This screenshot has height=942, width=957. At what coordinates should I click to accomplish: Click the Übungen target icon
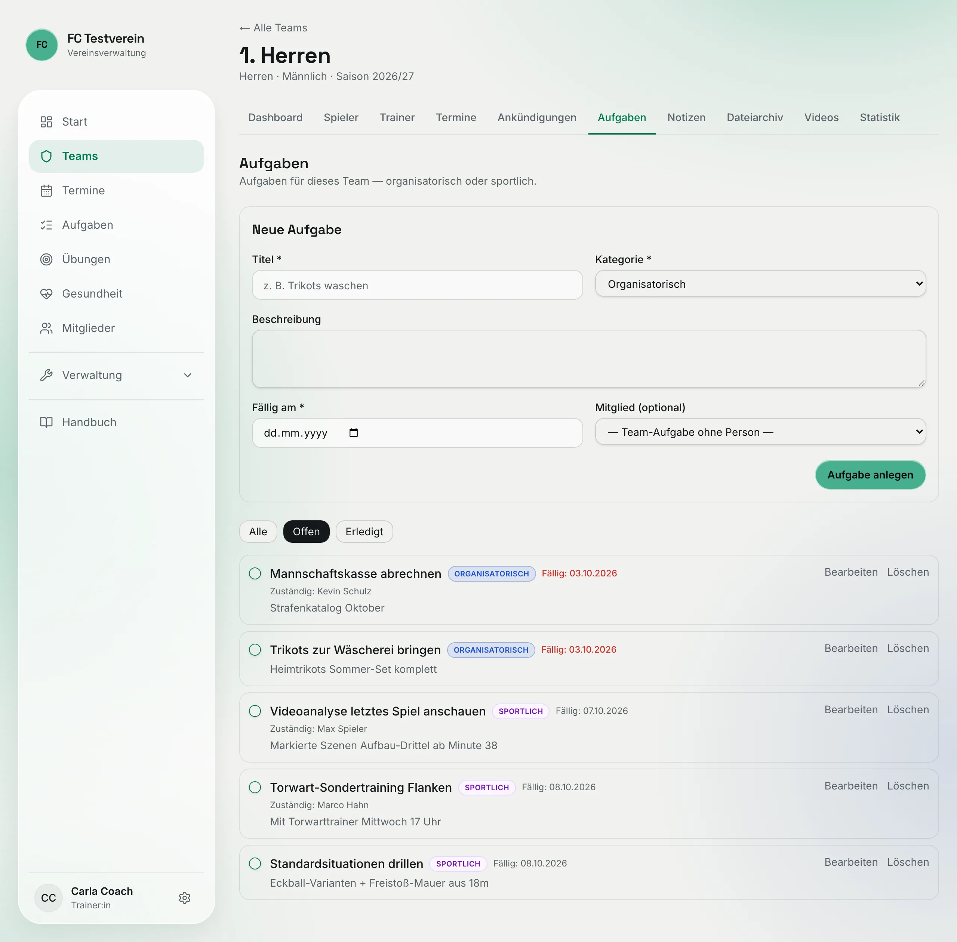coord(46,259)
